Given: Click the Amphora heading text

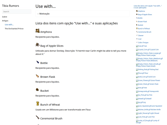Looking at the screenshot, I should click(x=46, y=32).
